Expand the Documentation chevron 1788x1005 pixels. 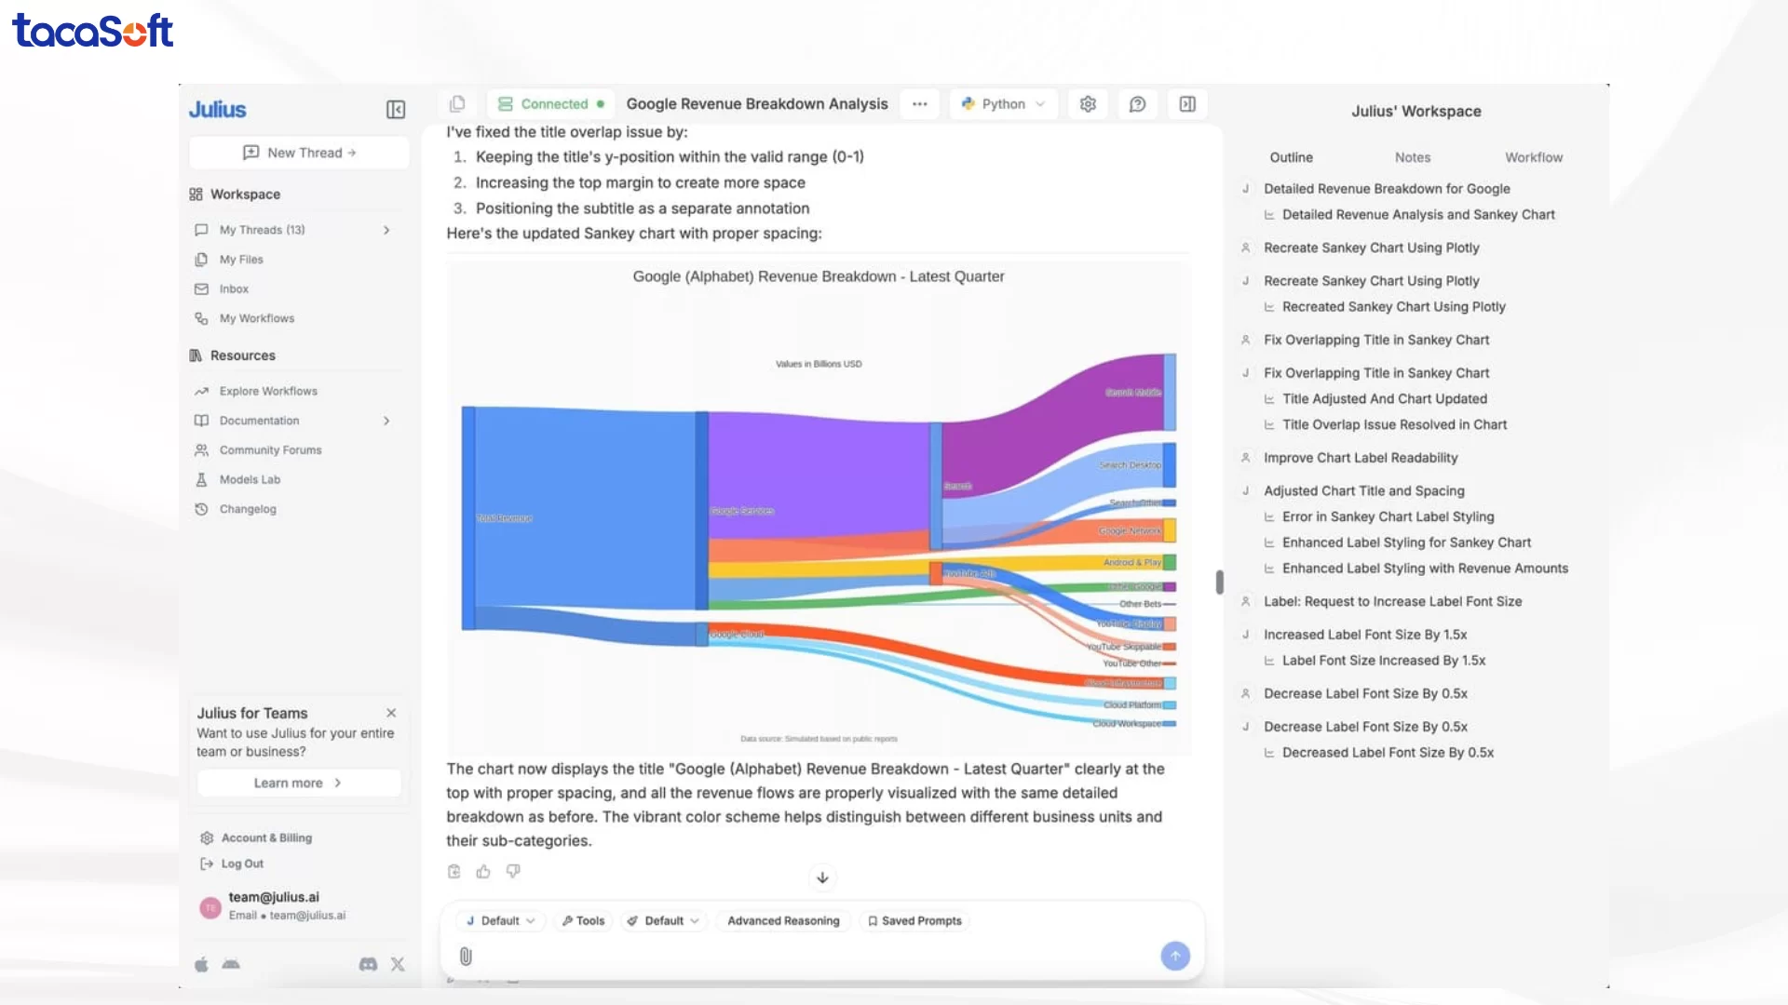coord(386,421)
